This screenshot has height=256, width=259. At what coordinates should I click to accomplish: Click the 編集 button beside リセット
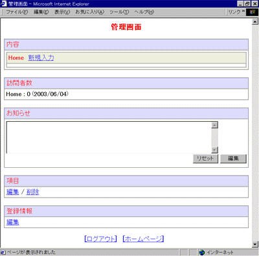click(x=233, y=159)
